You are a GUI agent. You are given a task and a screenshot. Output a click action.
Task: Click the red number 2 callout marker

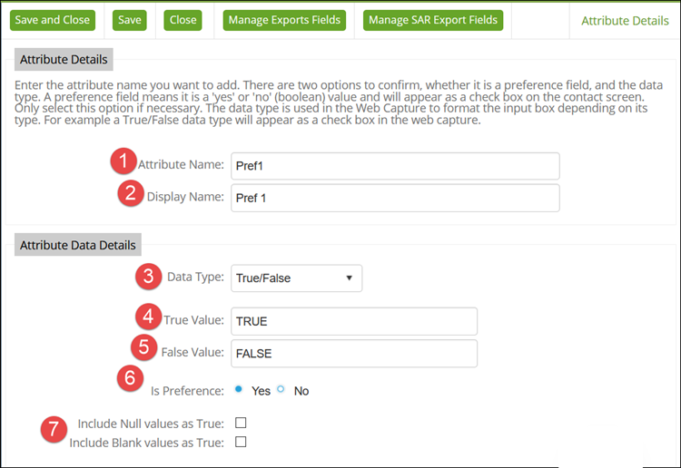pyautogui.click(x=132, y=195)
